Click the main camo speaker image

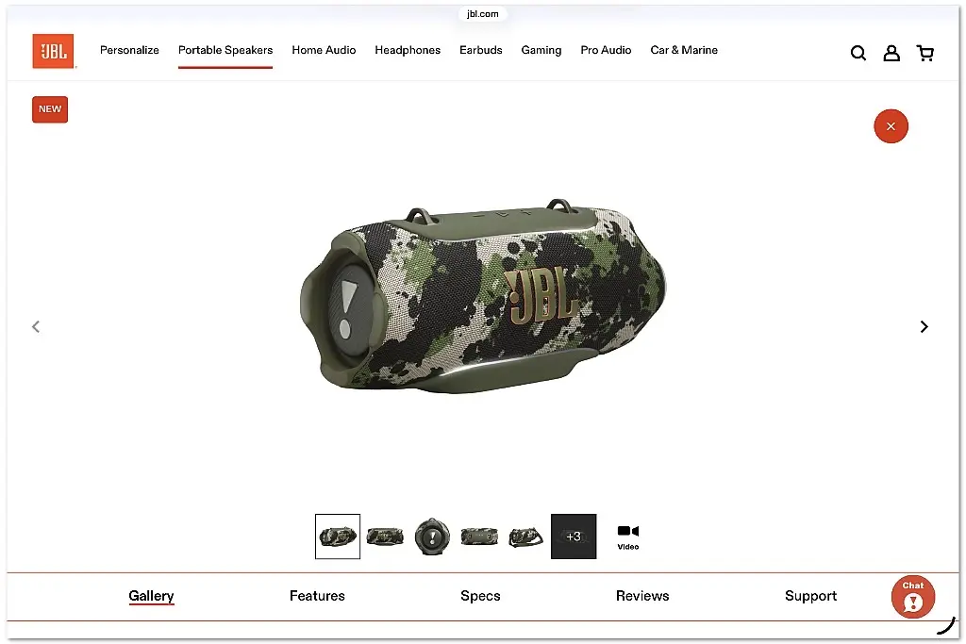(x=482, y=295)
